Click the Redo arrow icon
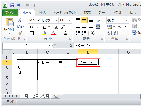This screenshot has width=141, height=107. pyautogui.click(x=27, y=5)
